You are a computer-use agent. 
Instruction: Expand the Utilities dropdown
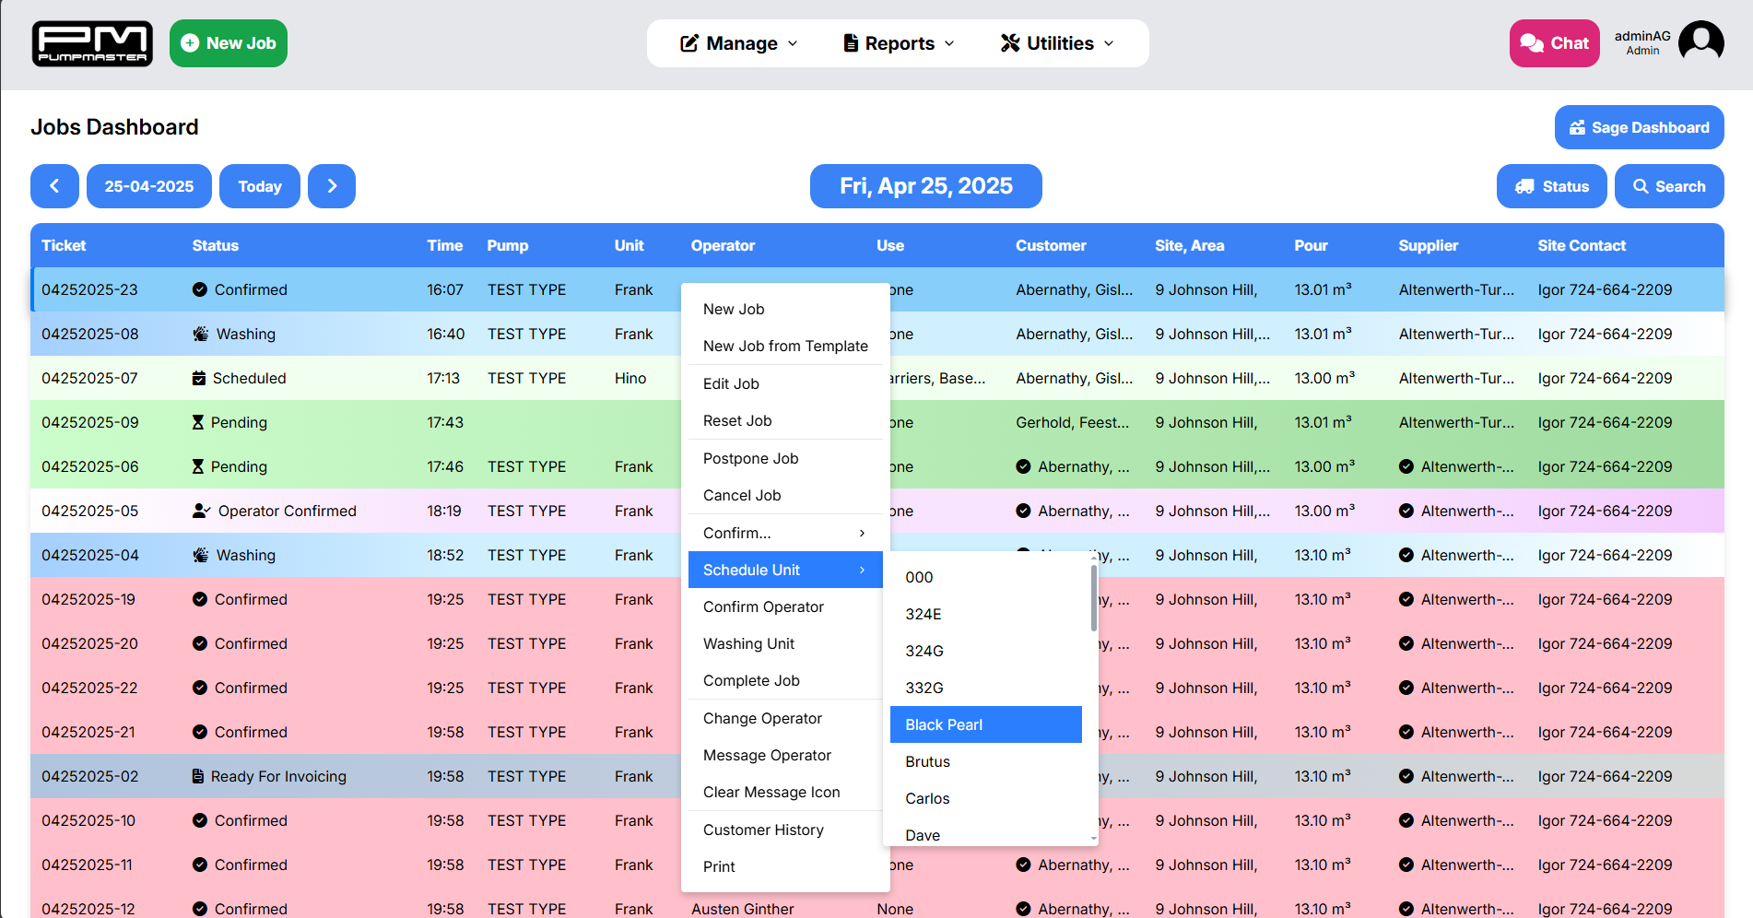[1057, 43]
